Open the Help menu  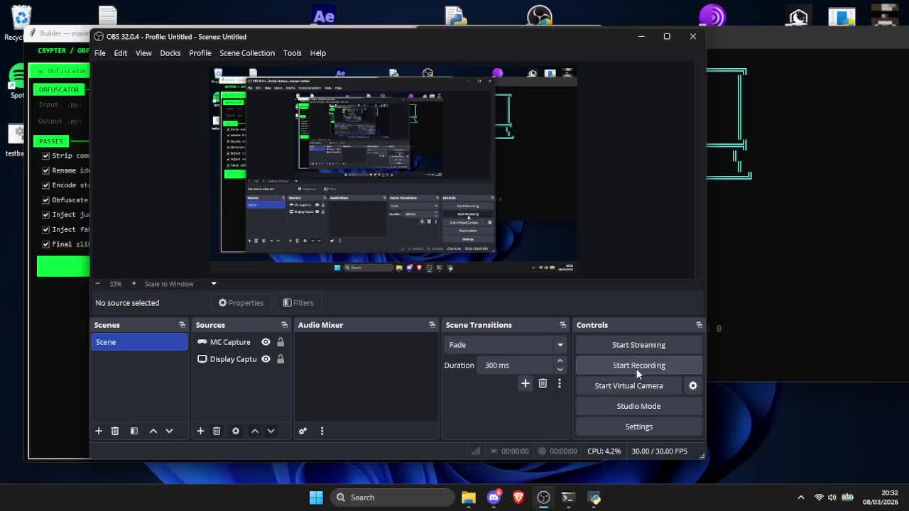click(317, 53)
